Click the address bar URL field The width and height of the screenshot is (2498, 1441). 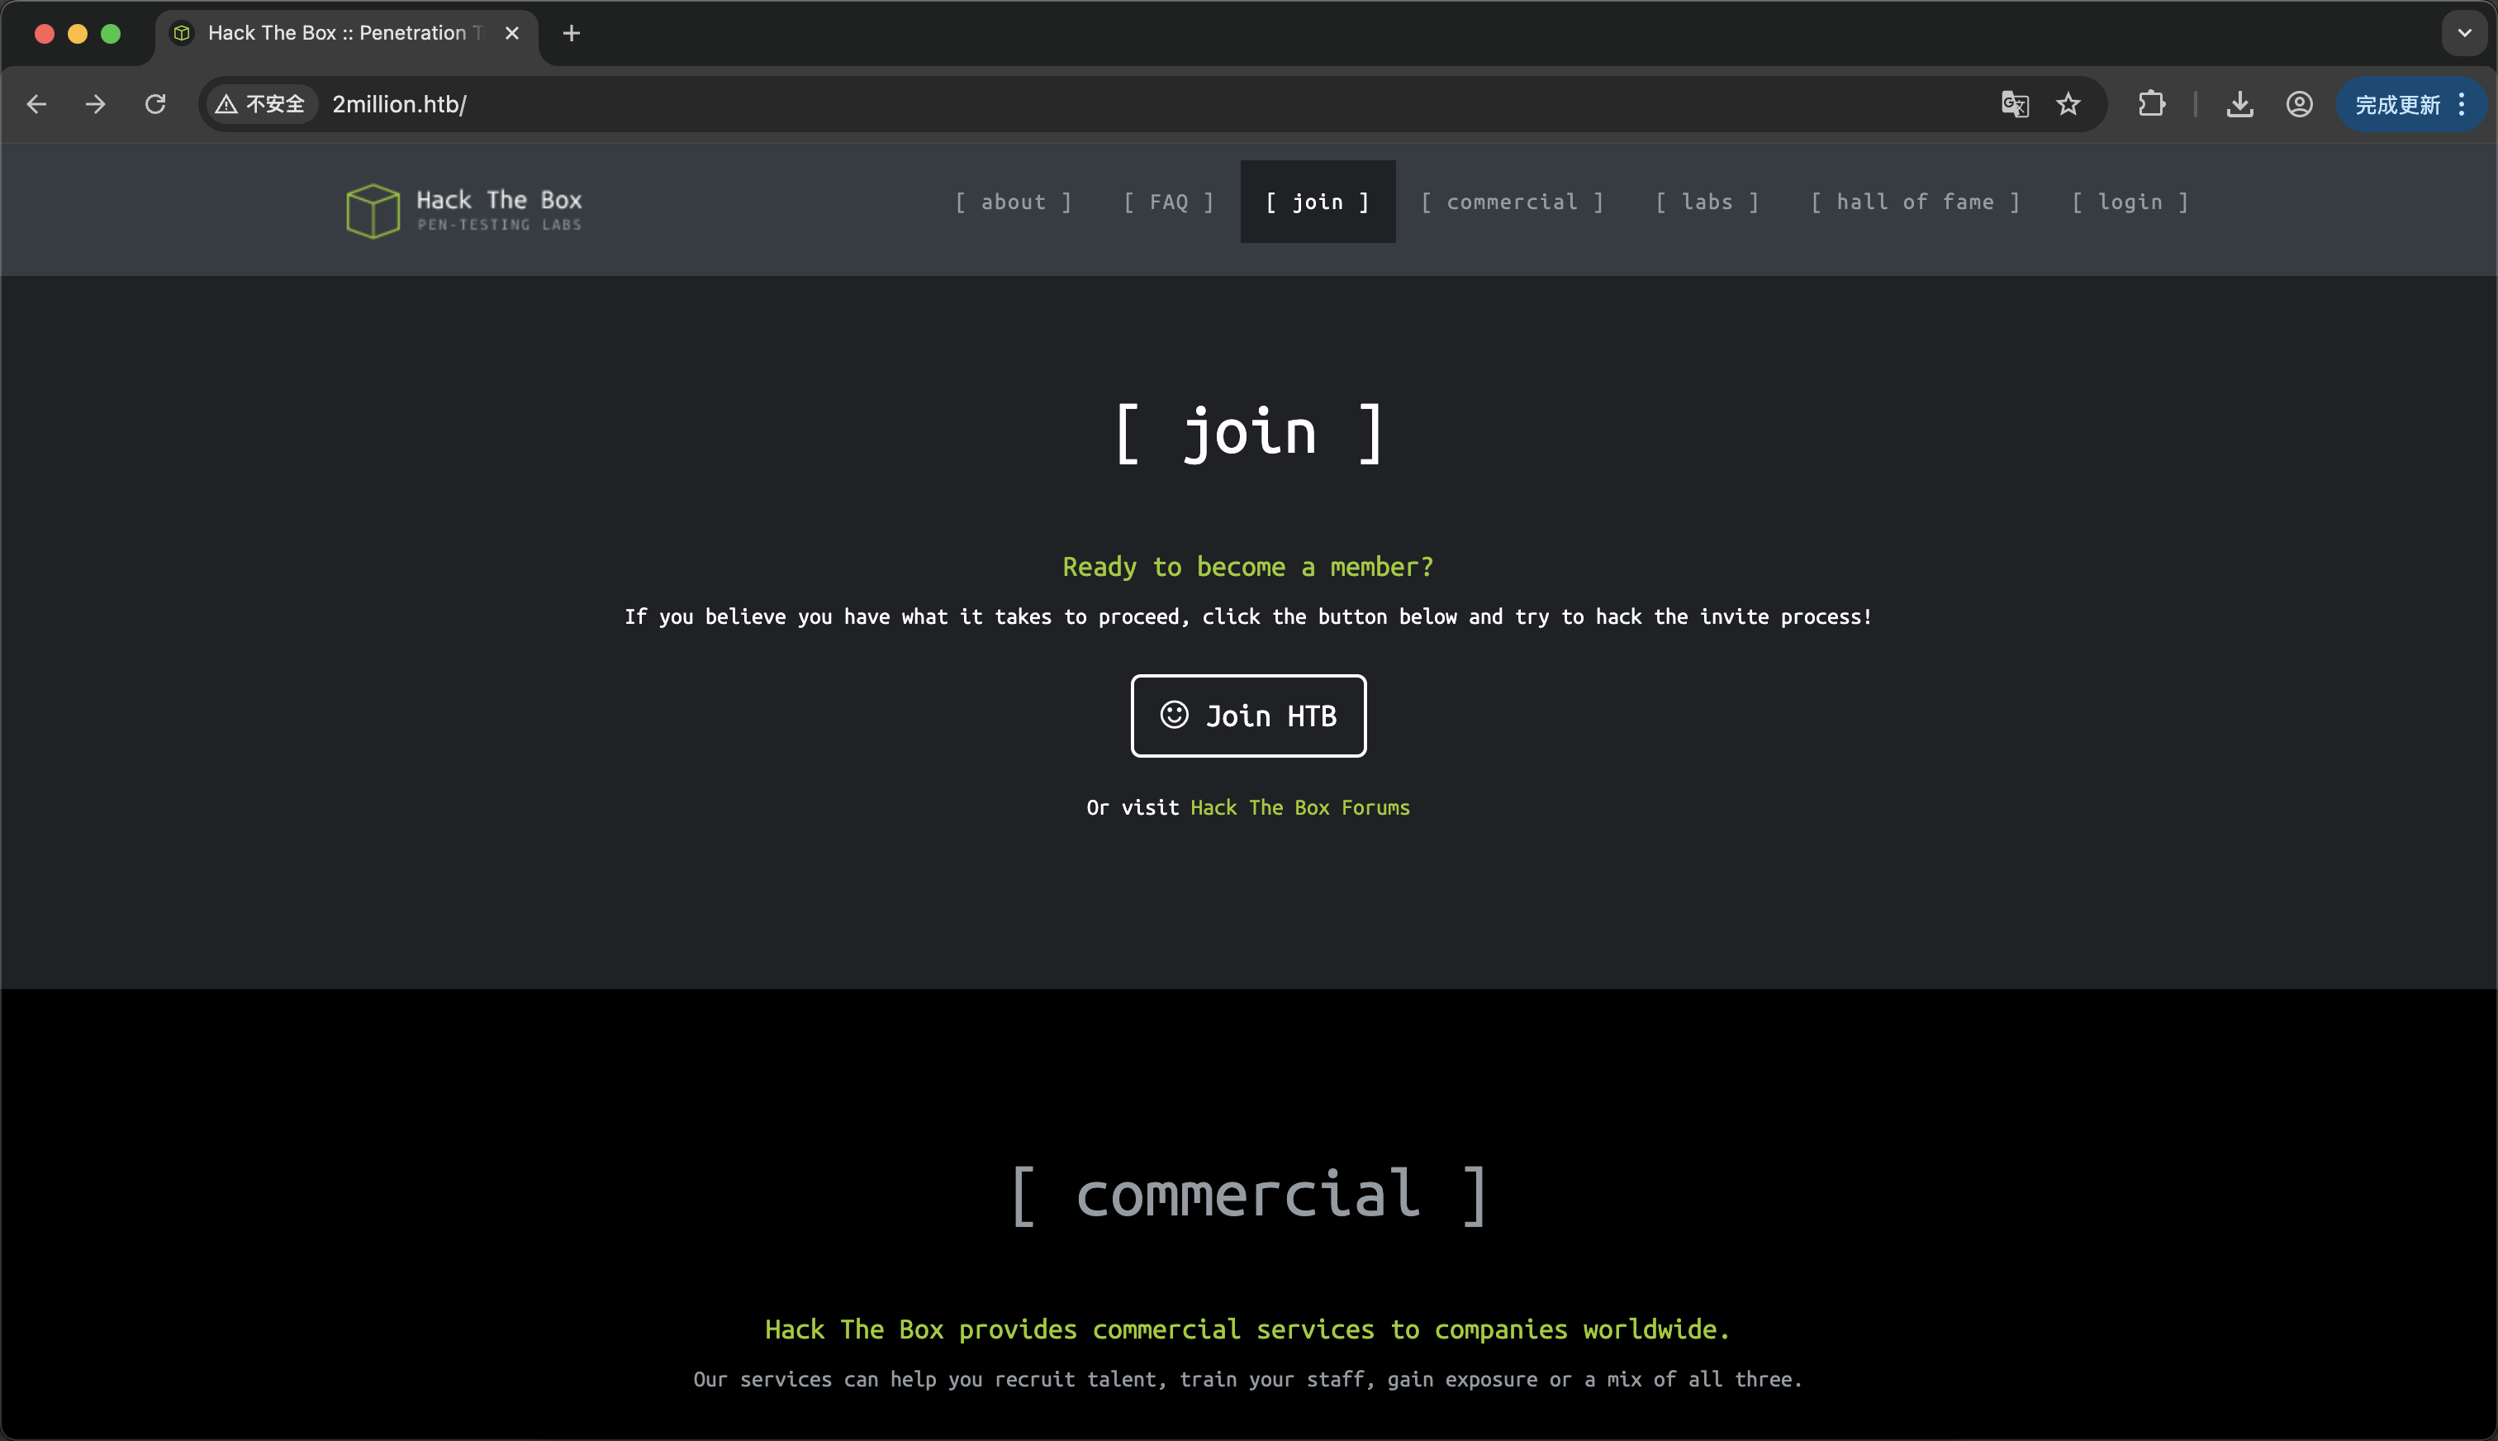click(x=1088, y=104)
